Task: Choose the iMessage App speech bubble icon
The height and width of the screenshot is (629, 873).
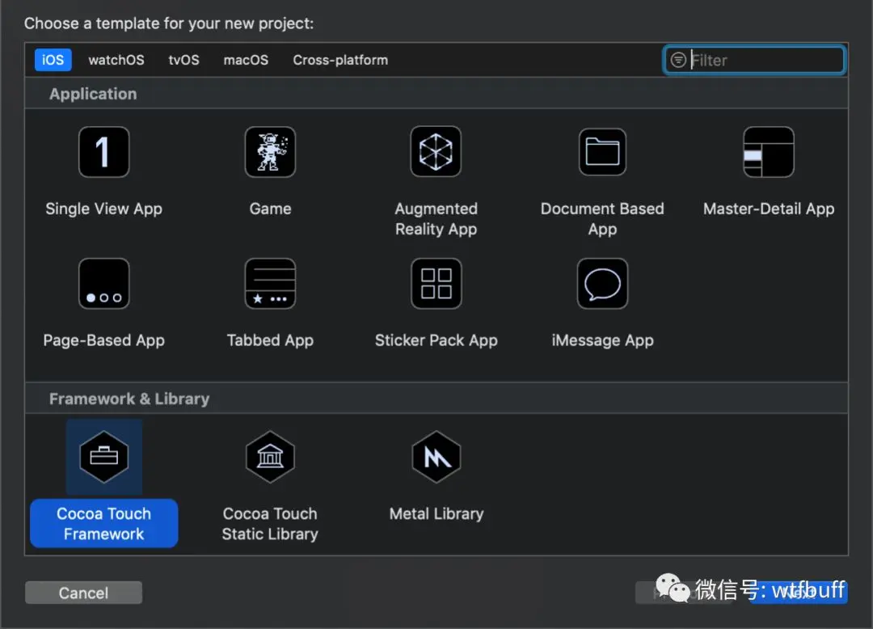Action: [602, 283]
